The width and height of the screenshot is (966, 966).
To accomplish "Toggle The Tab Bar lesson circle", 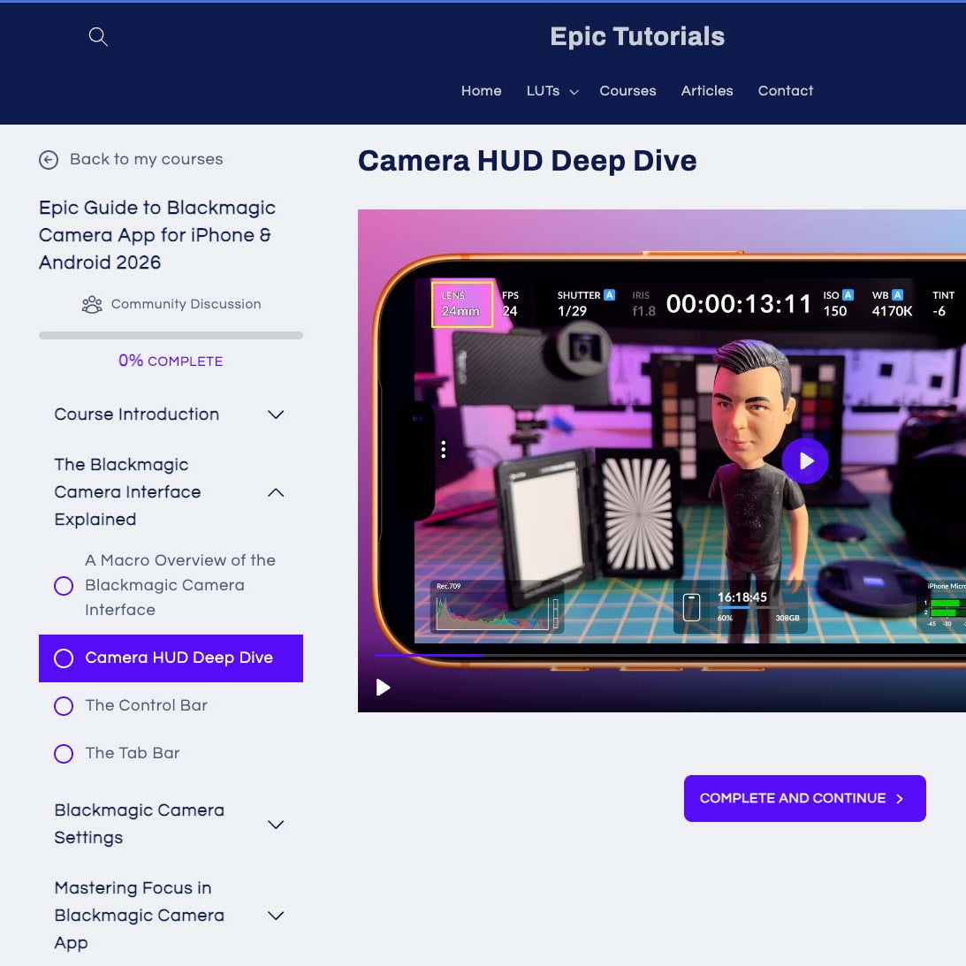I will pyautogui.click(x=64, y=754).
